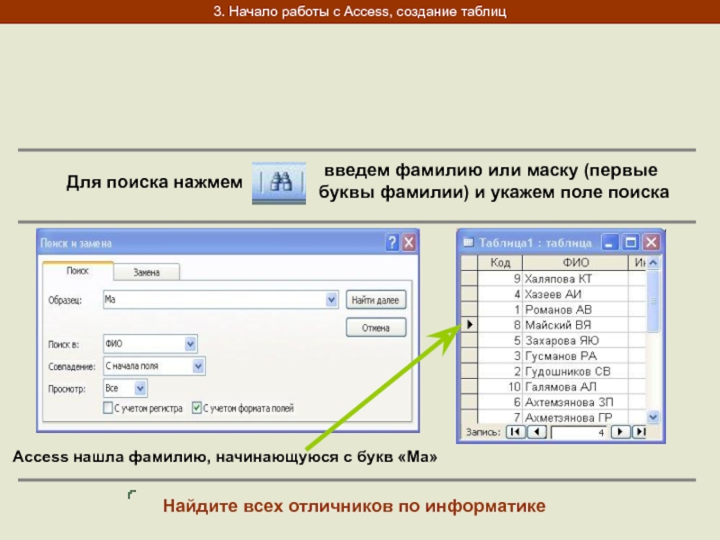Click the binoculars Find icon

tap(280, 182)
